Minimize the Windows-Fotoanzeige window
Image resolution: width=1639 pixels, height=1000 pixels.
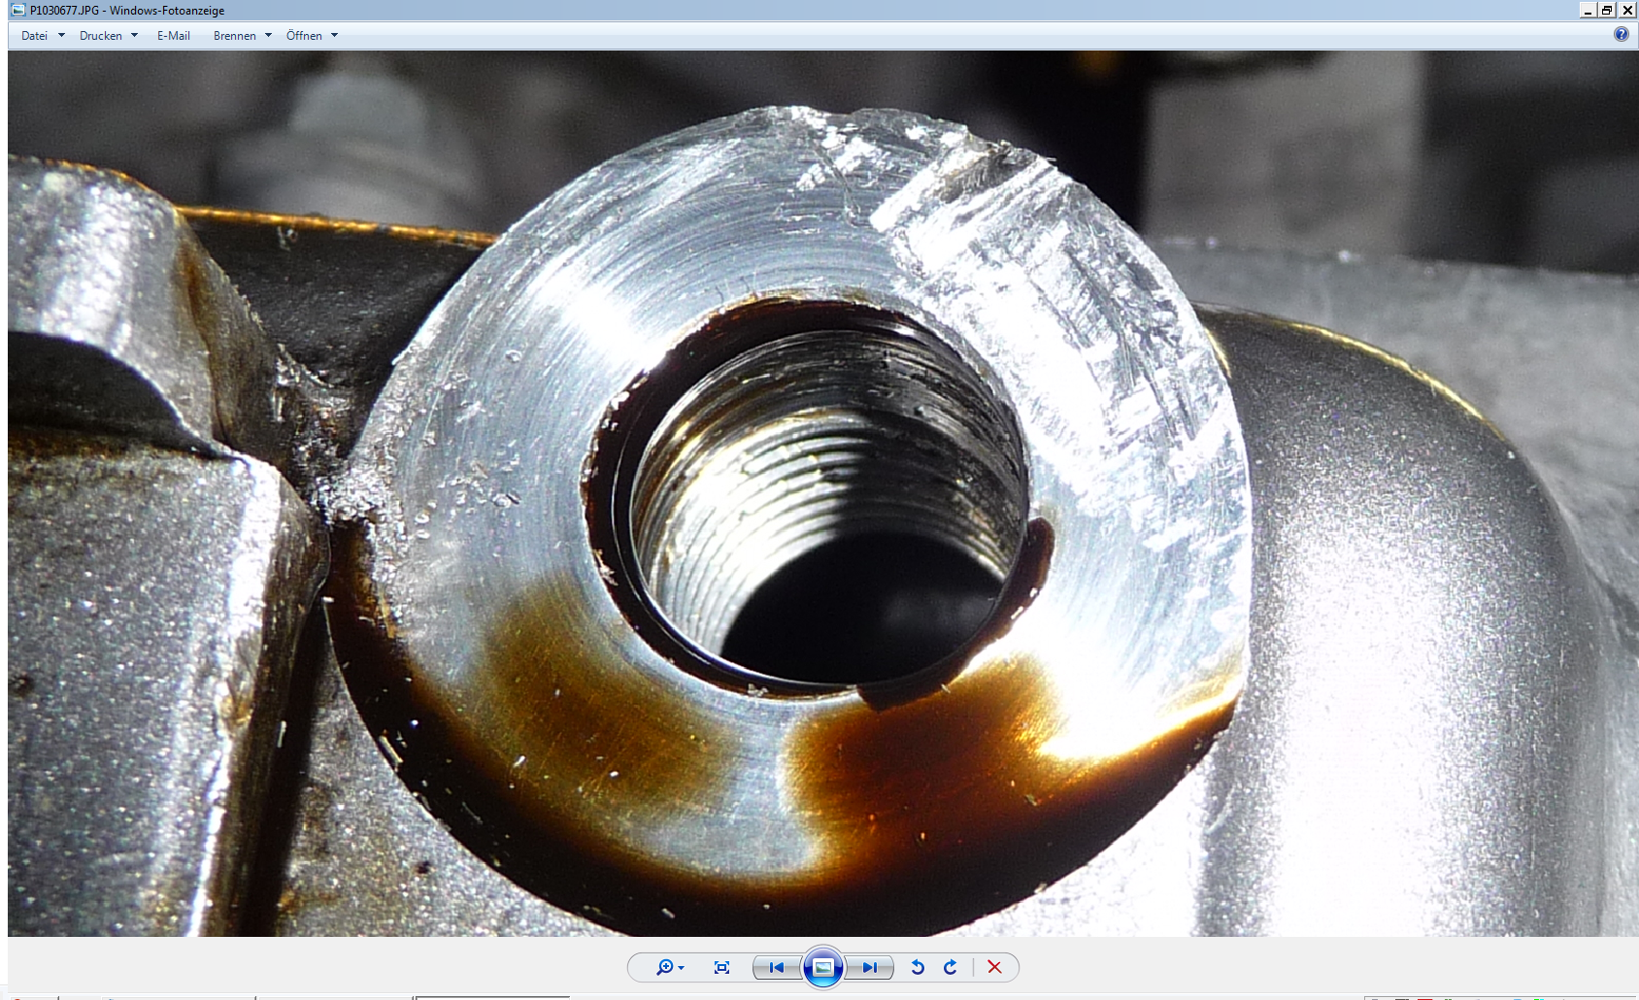point(1588,10)
